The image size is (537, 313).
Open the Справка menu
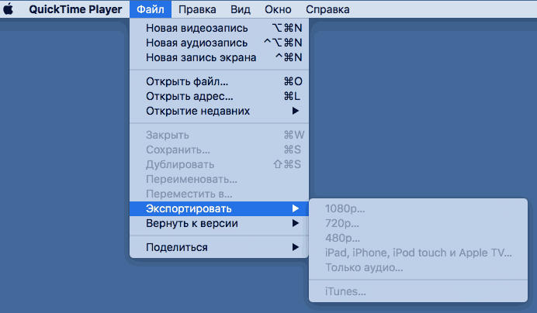[327, 9]
